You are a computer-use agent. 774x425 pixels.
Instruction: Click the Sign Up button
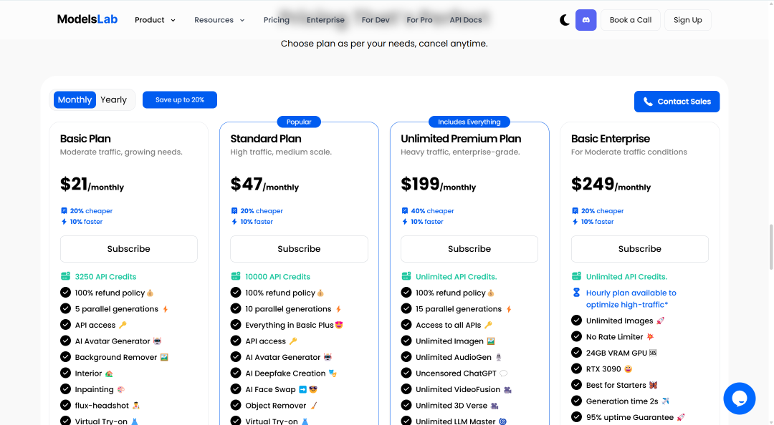coord(687,20)
